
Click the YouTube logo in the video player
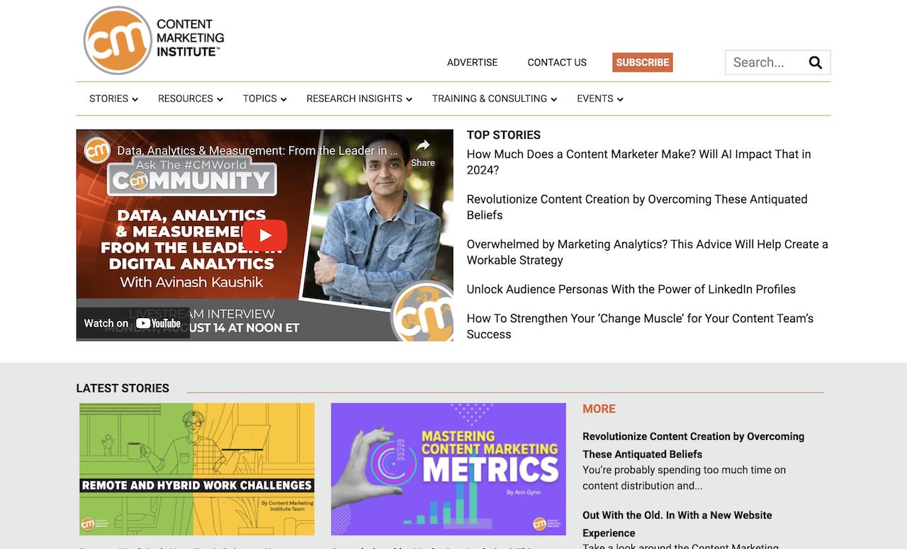click(159, 323)
